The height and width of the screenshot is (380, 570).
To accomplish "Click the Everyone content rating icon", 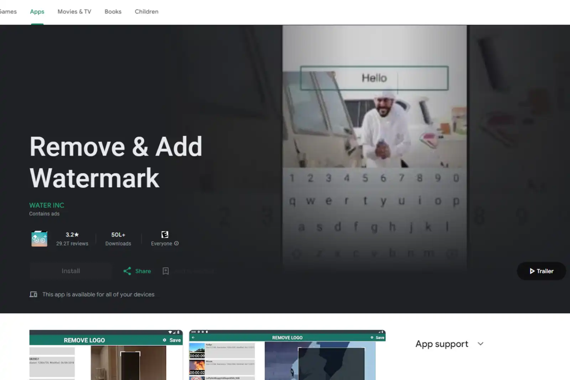I will point(165,235).
